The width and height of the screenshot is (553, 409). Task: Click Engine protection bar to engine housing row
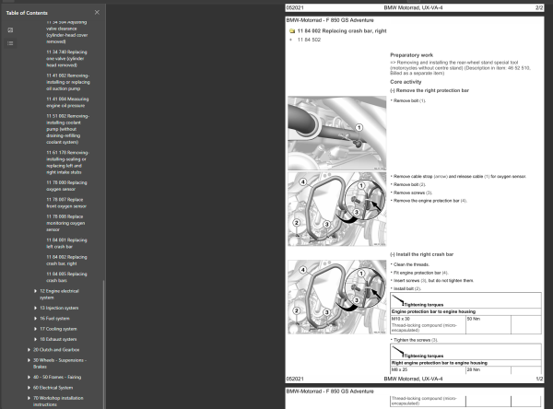coord(465,311)
